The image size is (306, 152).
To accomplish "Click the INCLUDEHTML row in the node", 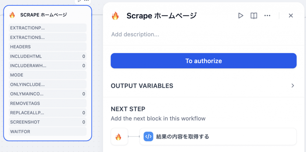I will click(48, 57).
